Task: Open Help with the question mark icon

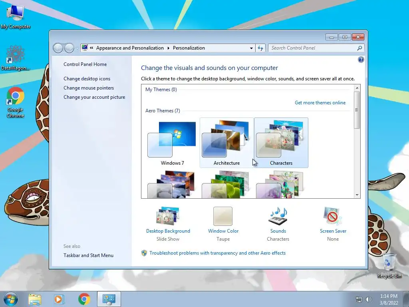Action: point(361,60)
